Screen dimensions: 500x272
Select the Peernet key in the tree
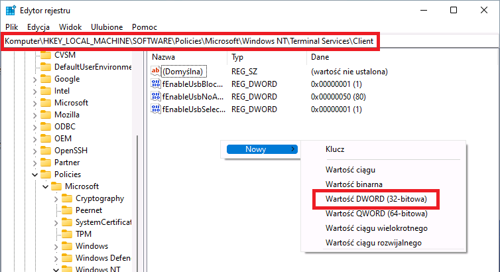pyautogui.click(x=89, y=210)
